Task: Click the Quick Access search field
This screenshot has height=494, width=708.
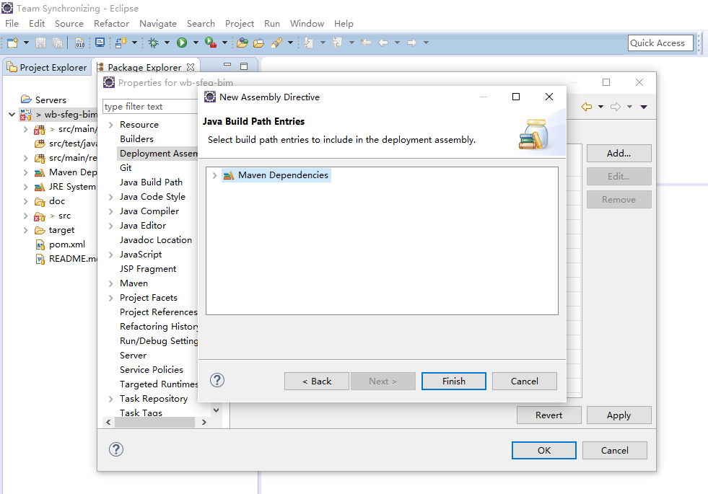Action: [x=660, y=43]
